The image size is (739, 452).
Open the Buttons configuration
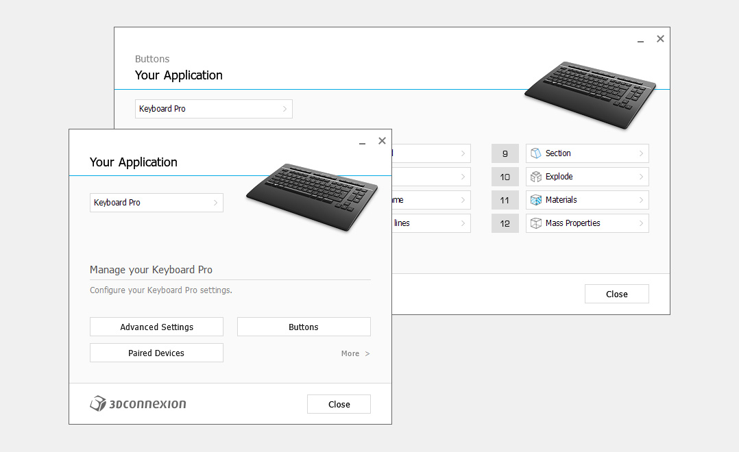click(x=304, y=327)
